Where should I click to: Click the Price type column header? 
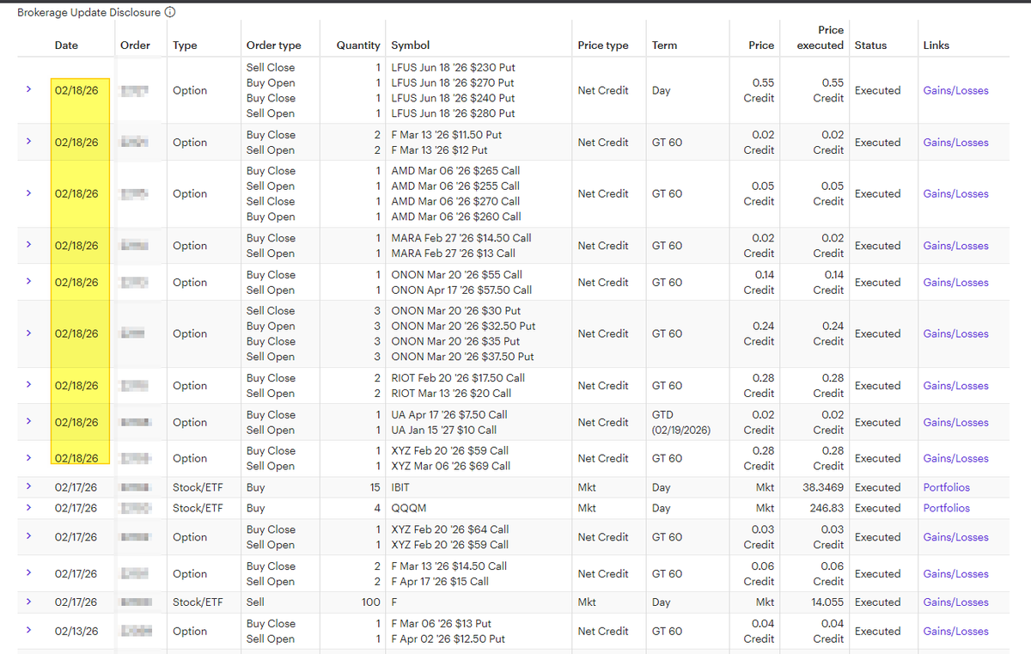603,45
